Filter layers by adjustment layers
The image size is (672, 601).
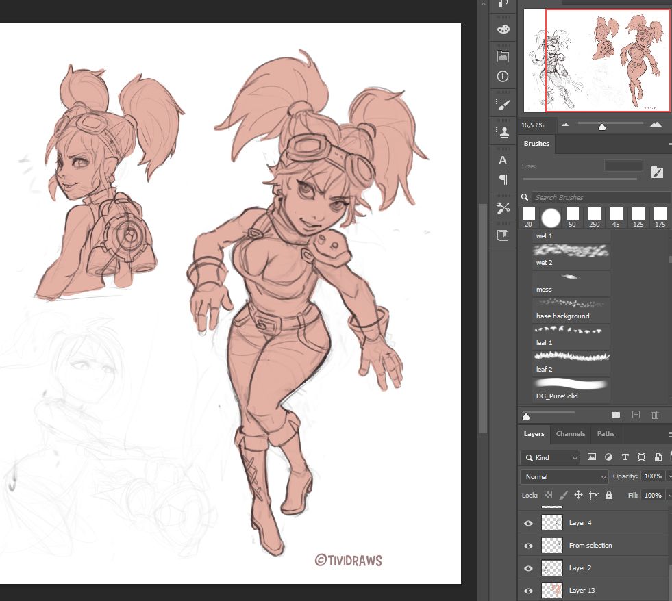click(608, 457)
